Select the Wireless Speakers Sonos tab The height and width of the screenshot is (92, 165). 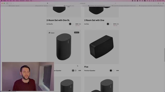(69, 6)
